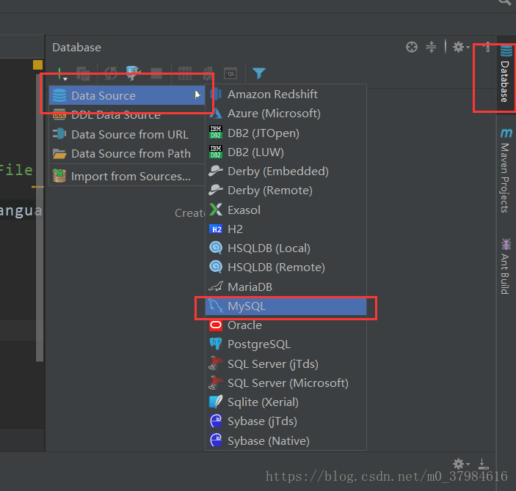Open the bottom panel gear settings
The image size is (516, 491).
461,464
